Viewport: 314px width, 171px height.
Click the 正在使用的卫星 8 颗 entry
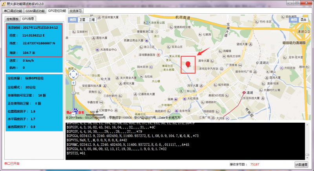coord(24,103)
